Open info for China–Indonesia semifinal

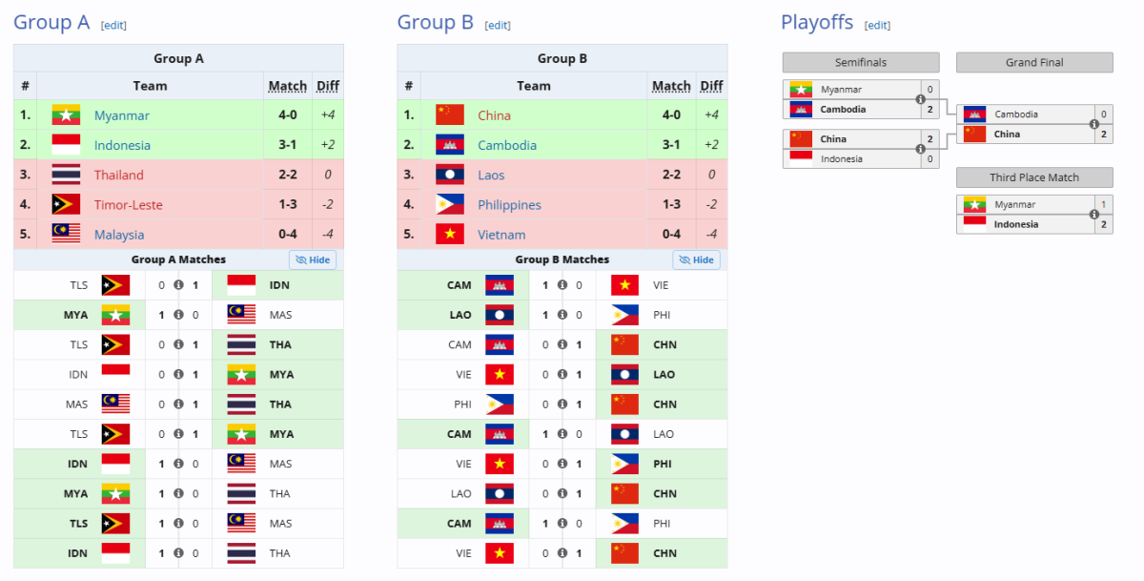pos(920,149)
